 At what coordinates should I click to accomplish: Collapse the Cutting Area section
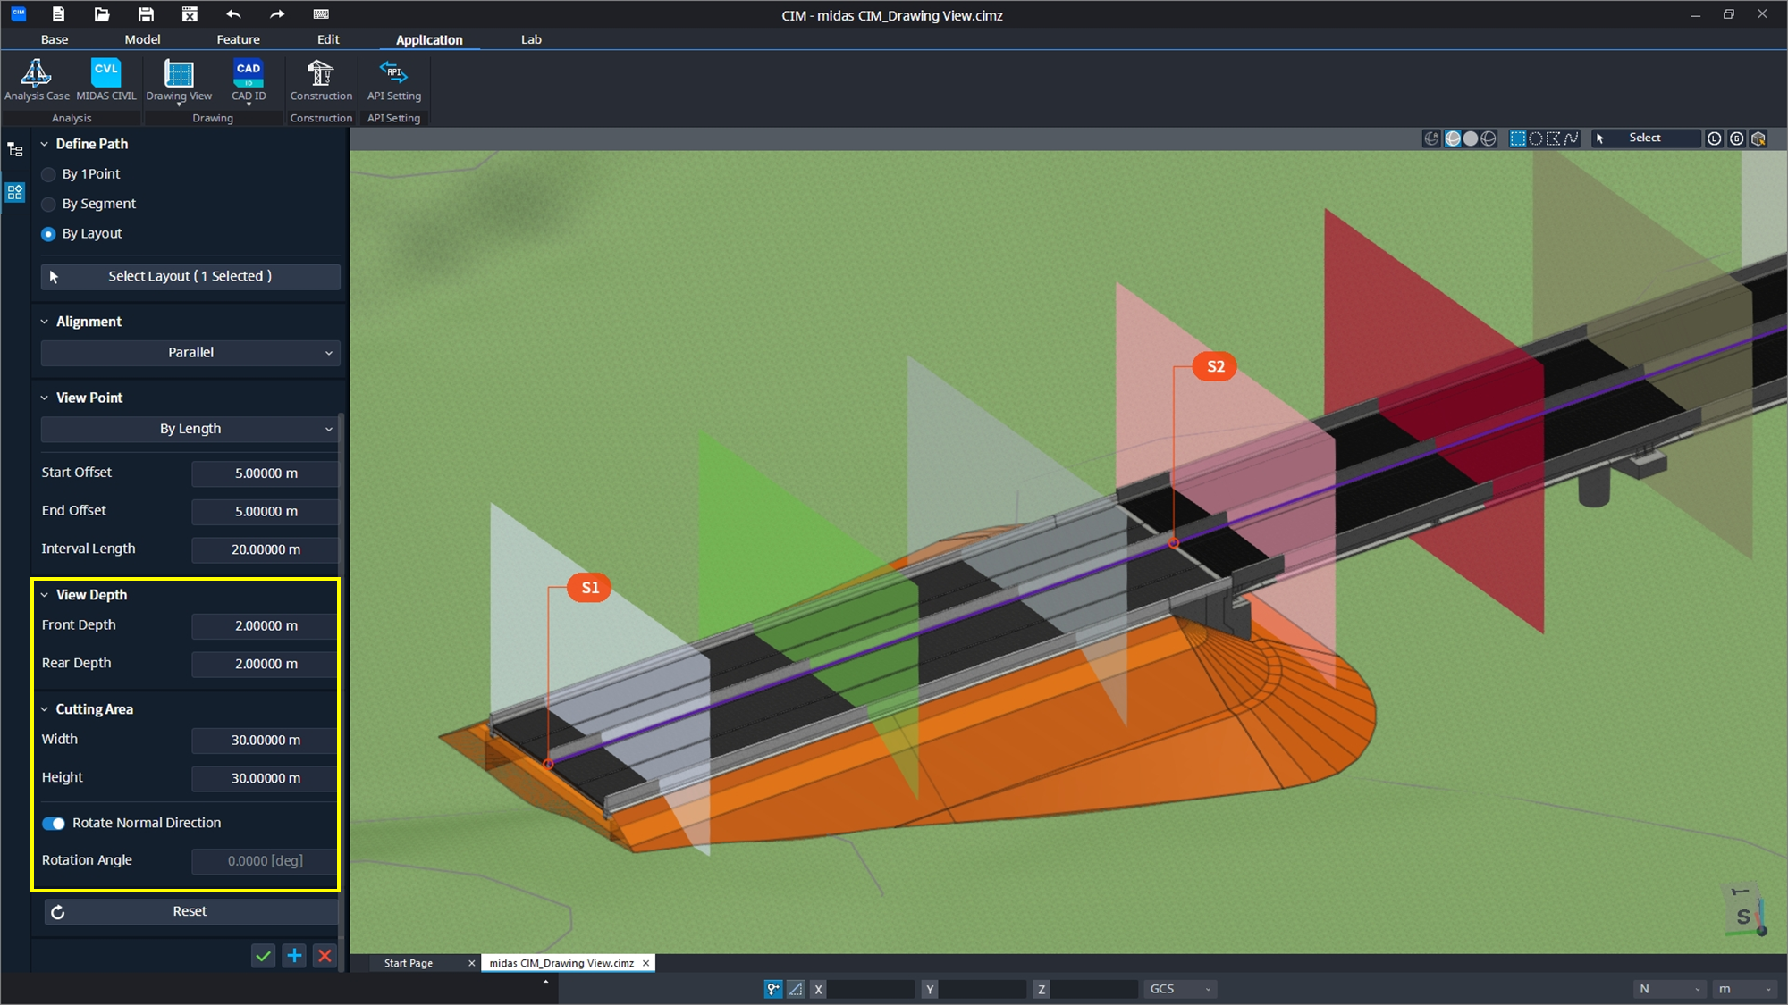click(45, 709)
